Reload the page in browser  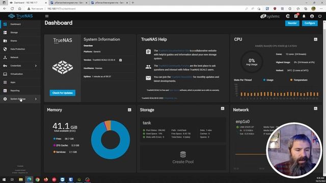[12, 9]
